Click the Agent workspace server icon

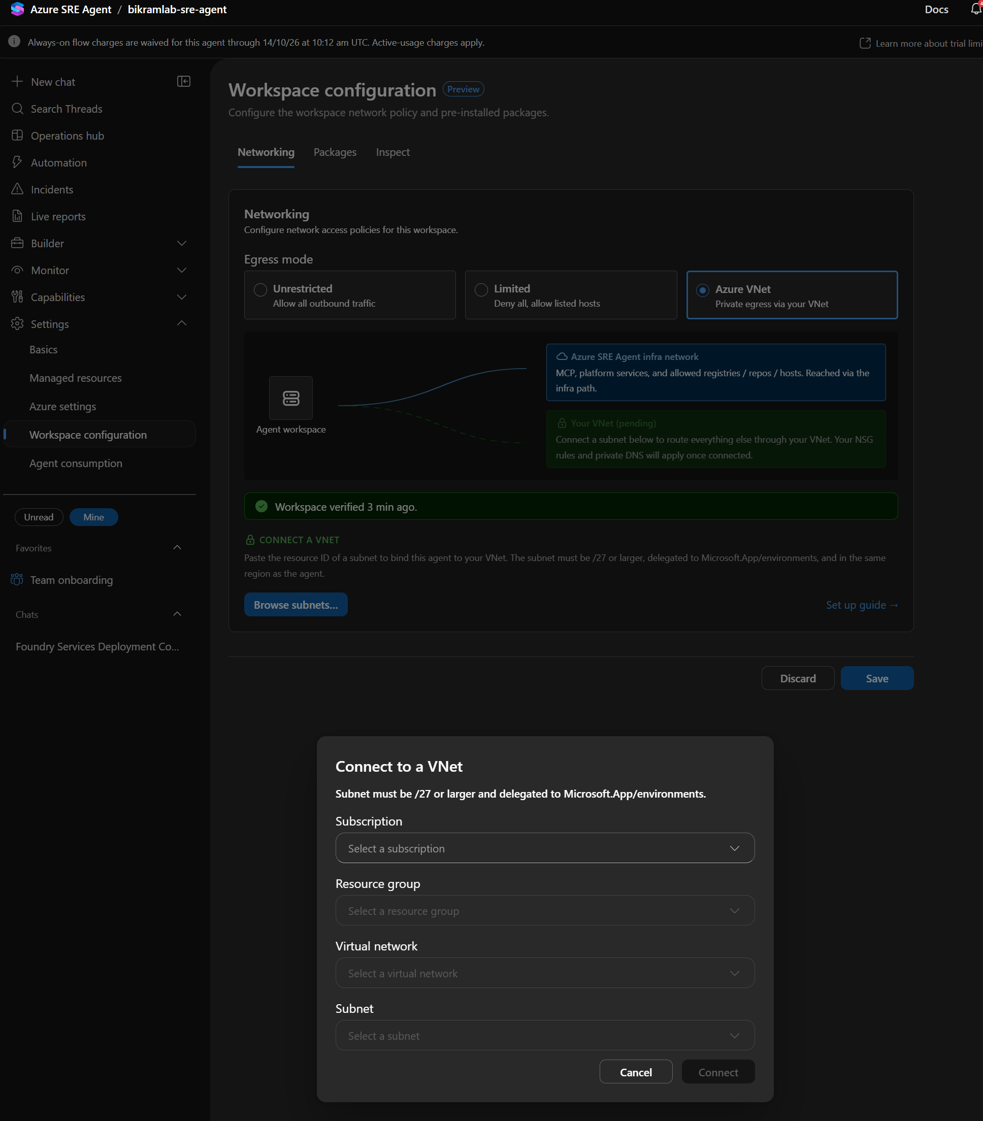point(291,398)
